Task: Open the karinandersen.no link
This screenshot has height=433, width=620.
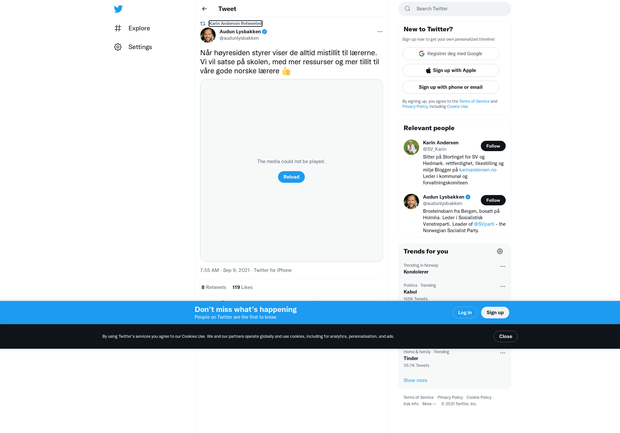Action: point(478,170)
